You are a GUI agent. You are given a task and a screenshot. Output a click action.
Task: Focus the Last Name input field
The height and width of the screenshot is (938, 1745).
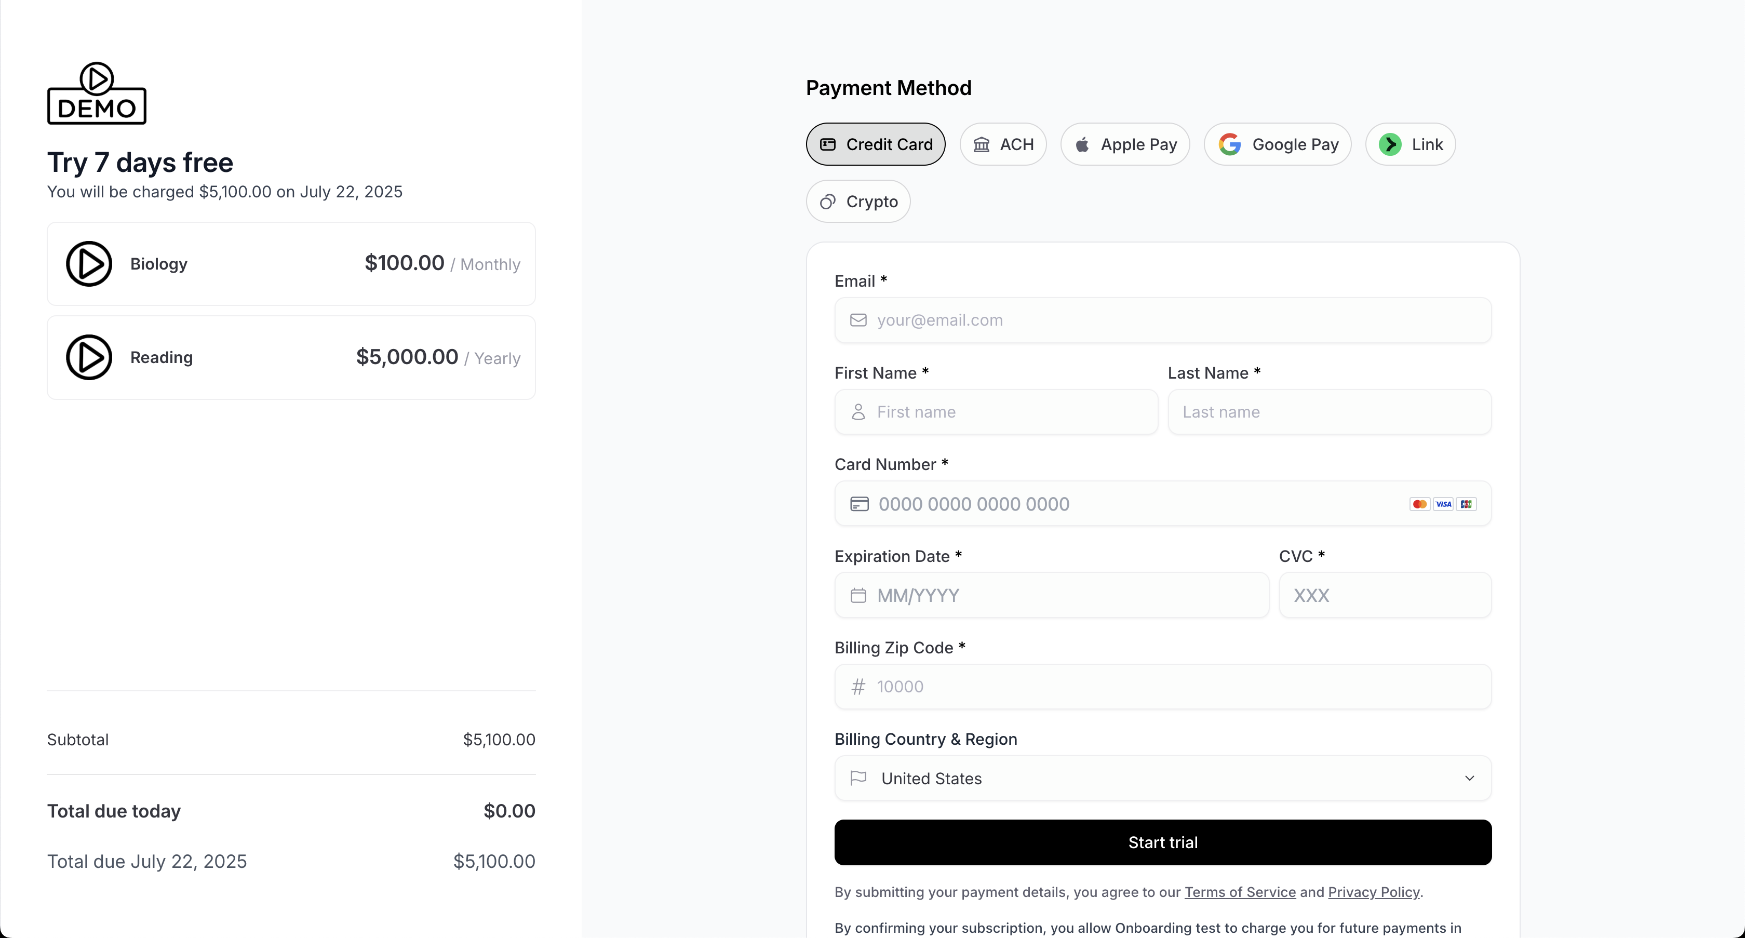click(x=1330, y=412)
